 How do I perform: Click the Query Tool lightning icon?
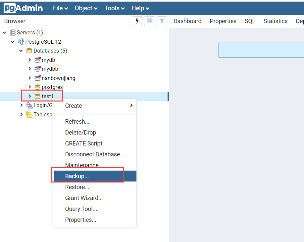(137, 21)
